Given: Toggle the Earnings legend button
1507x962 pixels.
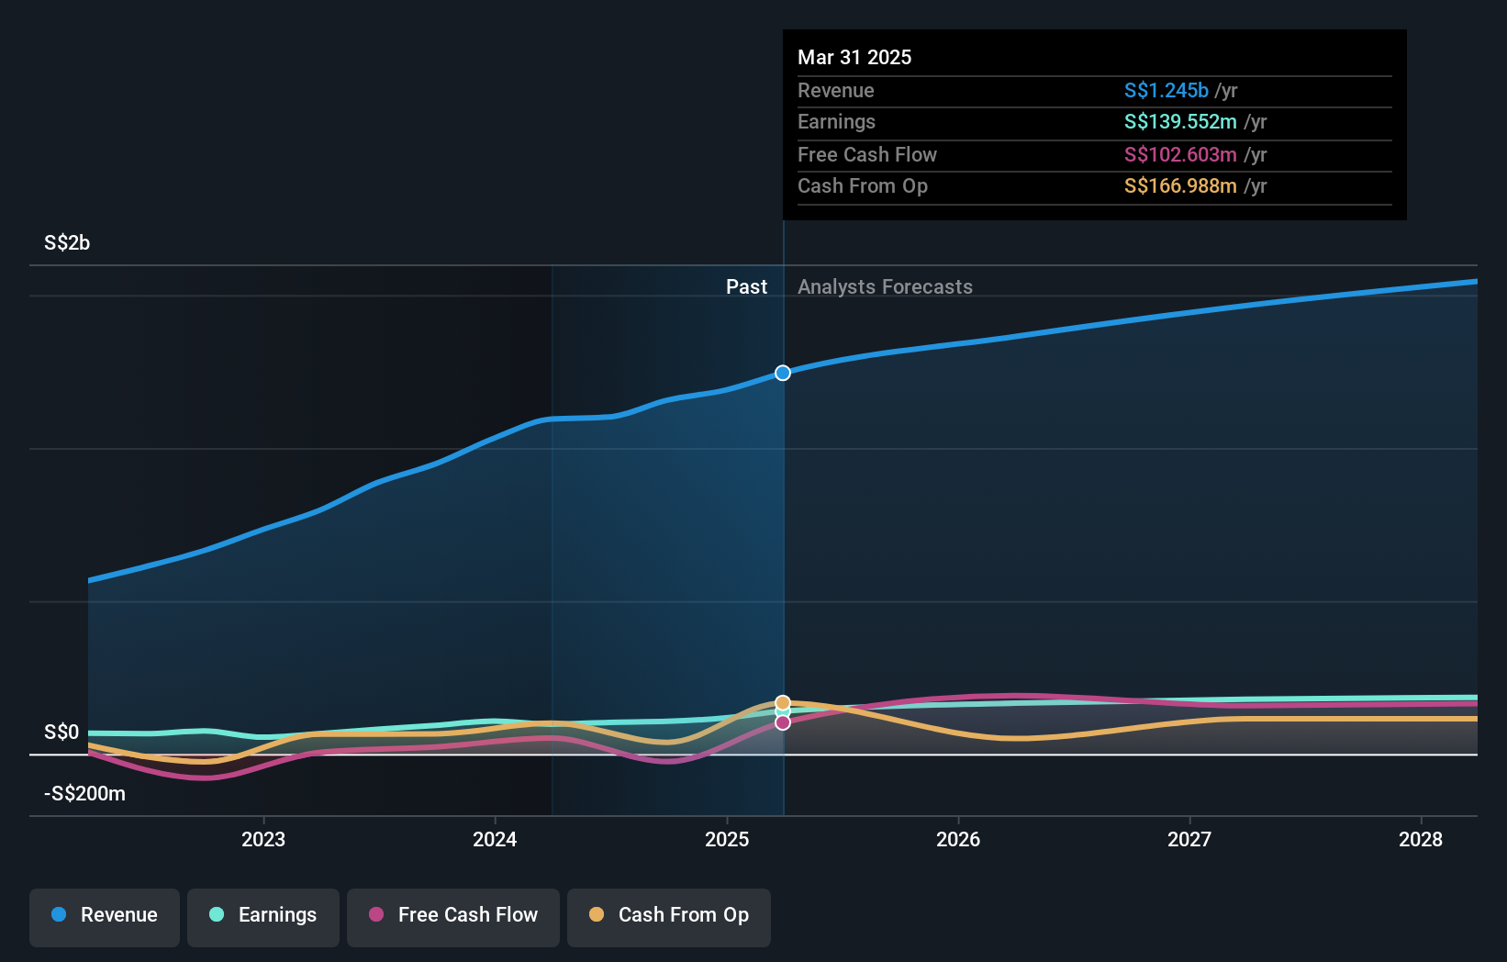Looking at the screenshot, I should coord(263,917).
